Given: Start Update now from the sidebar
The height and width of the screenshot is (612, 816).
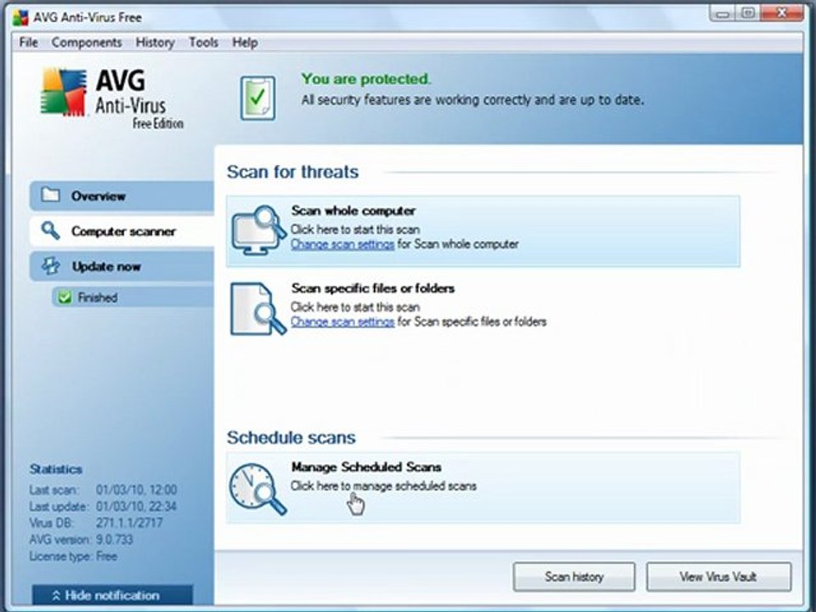Looking at the screenshot, I should point(122,266).
